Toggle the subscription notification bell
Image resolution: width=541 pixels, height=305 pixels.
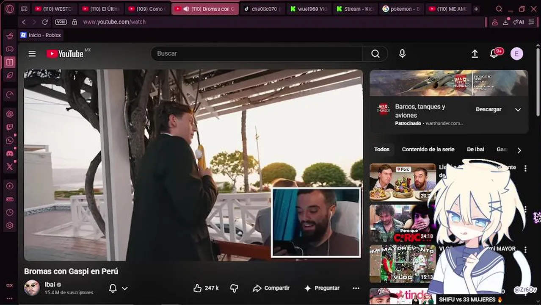click(x=113, y=288)
